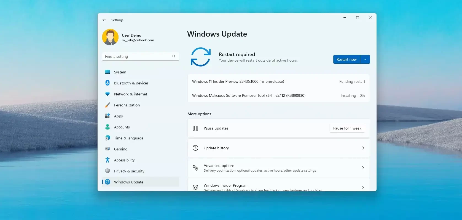Open Windows Insider Program via its chevron
This screenshot has width=462, height=220.
pyautogui.click(x=363, y=188)
